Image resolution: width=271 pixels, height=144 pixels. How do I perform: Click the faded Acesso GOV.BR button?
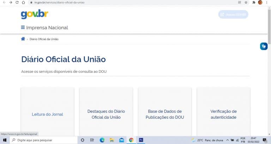coord(233,14)
